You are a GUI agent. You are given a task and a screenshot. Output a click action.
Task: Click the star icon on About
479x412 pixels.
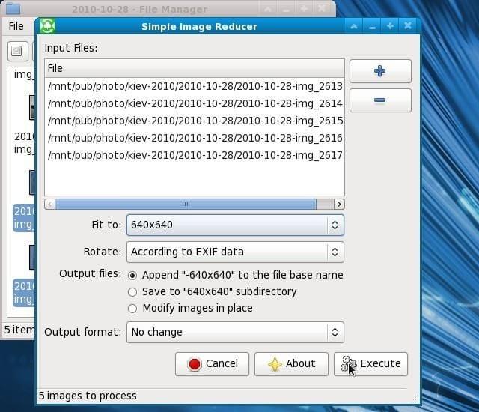(x=275, y=364)
